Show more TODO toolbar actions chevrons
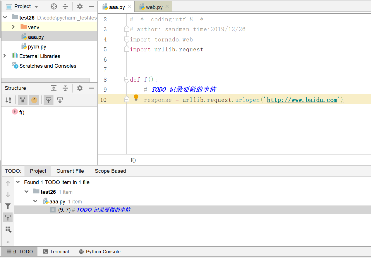This screenshot has height=258, width=371. coord(8,242)
